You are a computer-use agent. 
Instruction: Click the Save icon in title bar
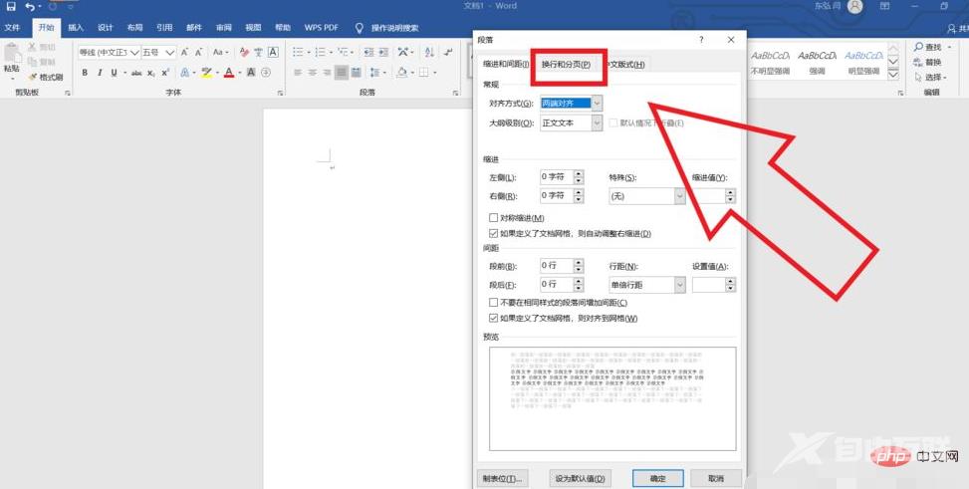pyautogui.click(x=11, y=7)
